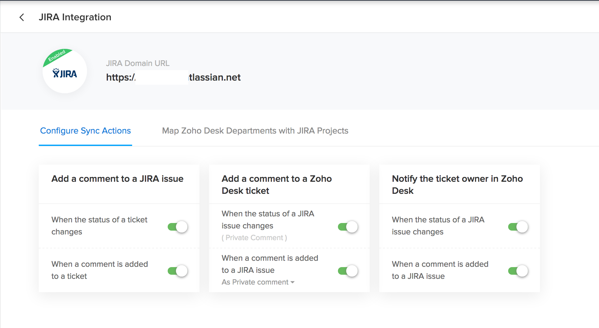
Task: Go back using the left arrow icon
Action: coord(22,17)
